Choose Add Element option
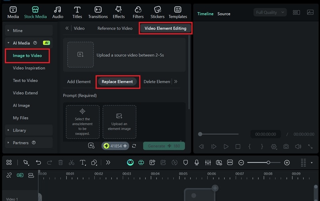Screen dimensions: 320x201 point(79,82)
